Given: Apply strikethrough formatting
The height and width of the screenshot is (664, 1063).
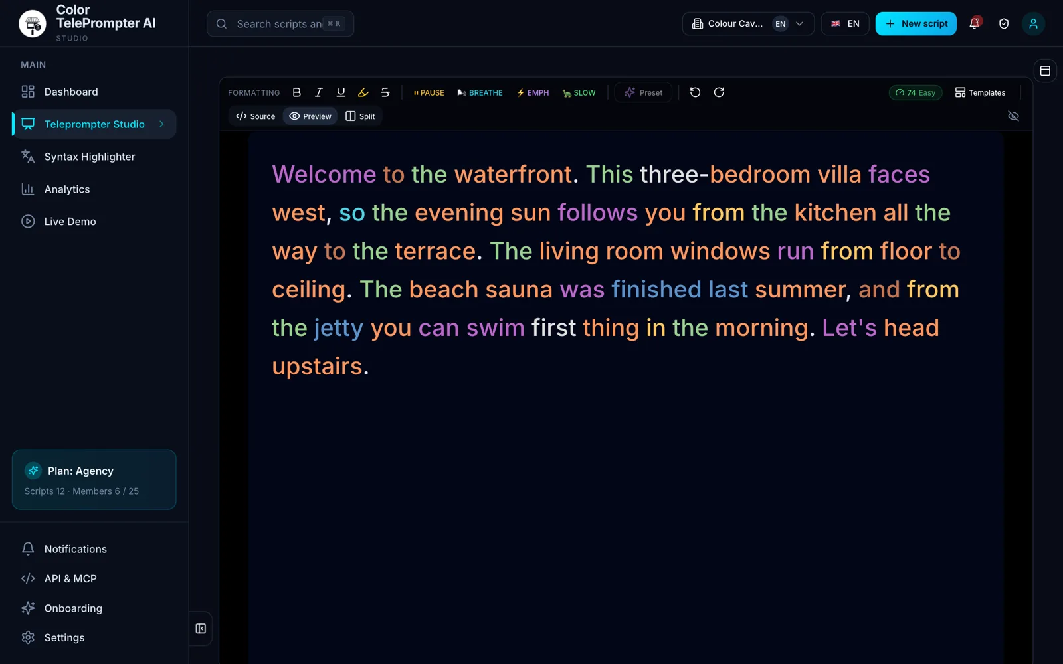Looking at the screenshot, I should point(385,92).
